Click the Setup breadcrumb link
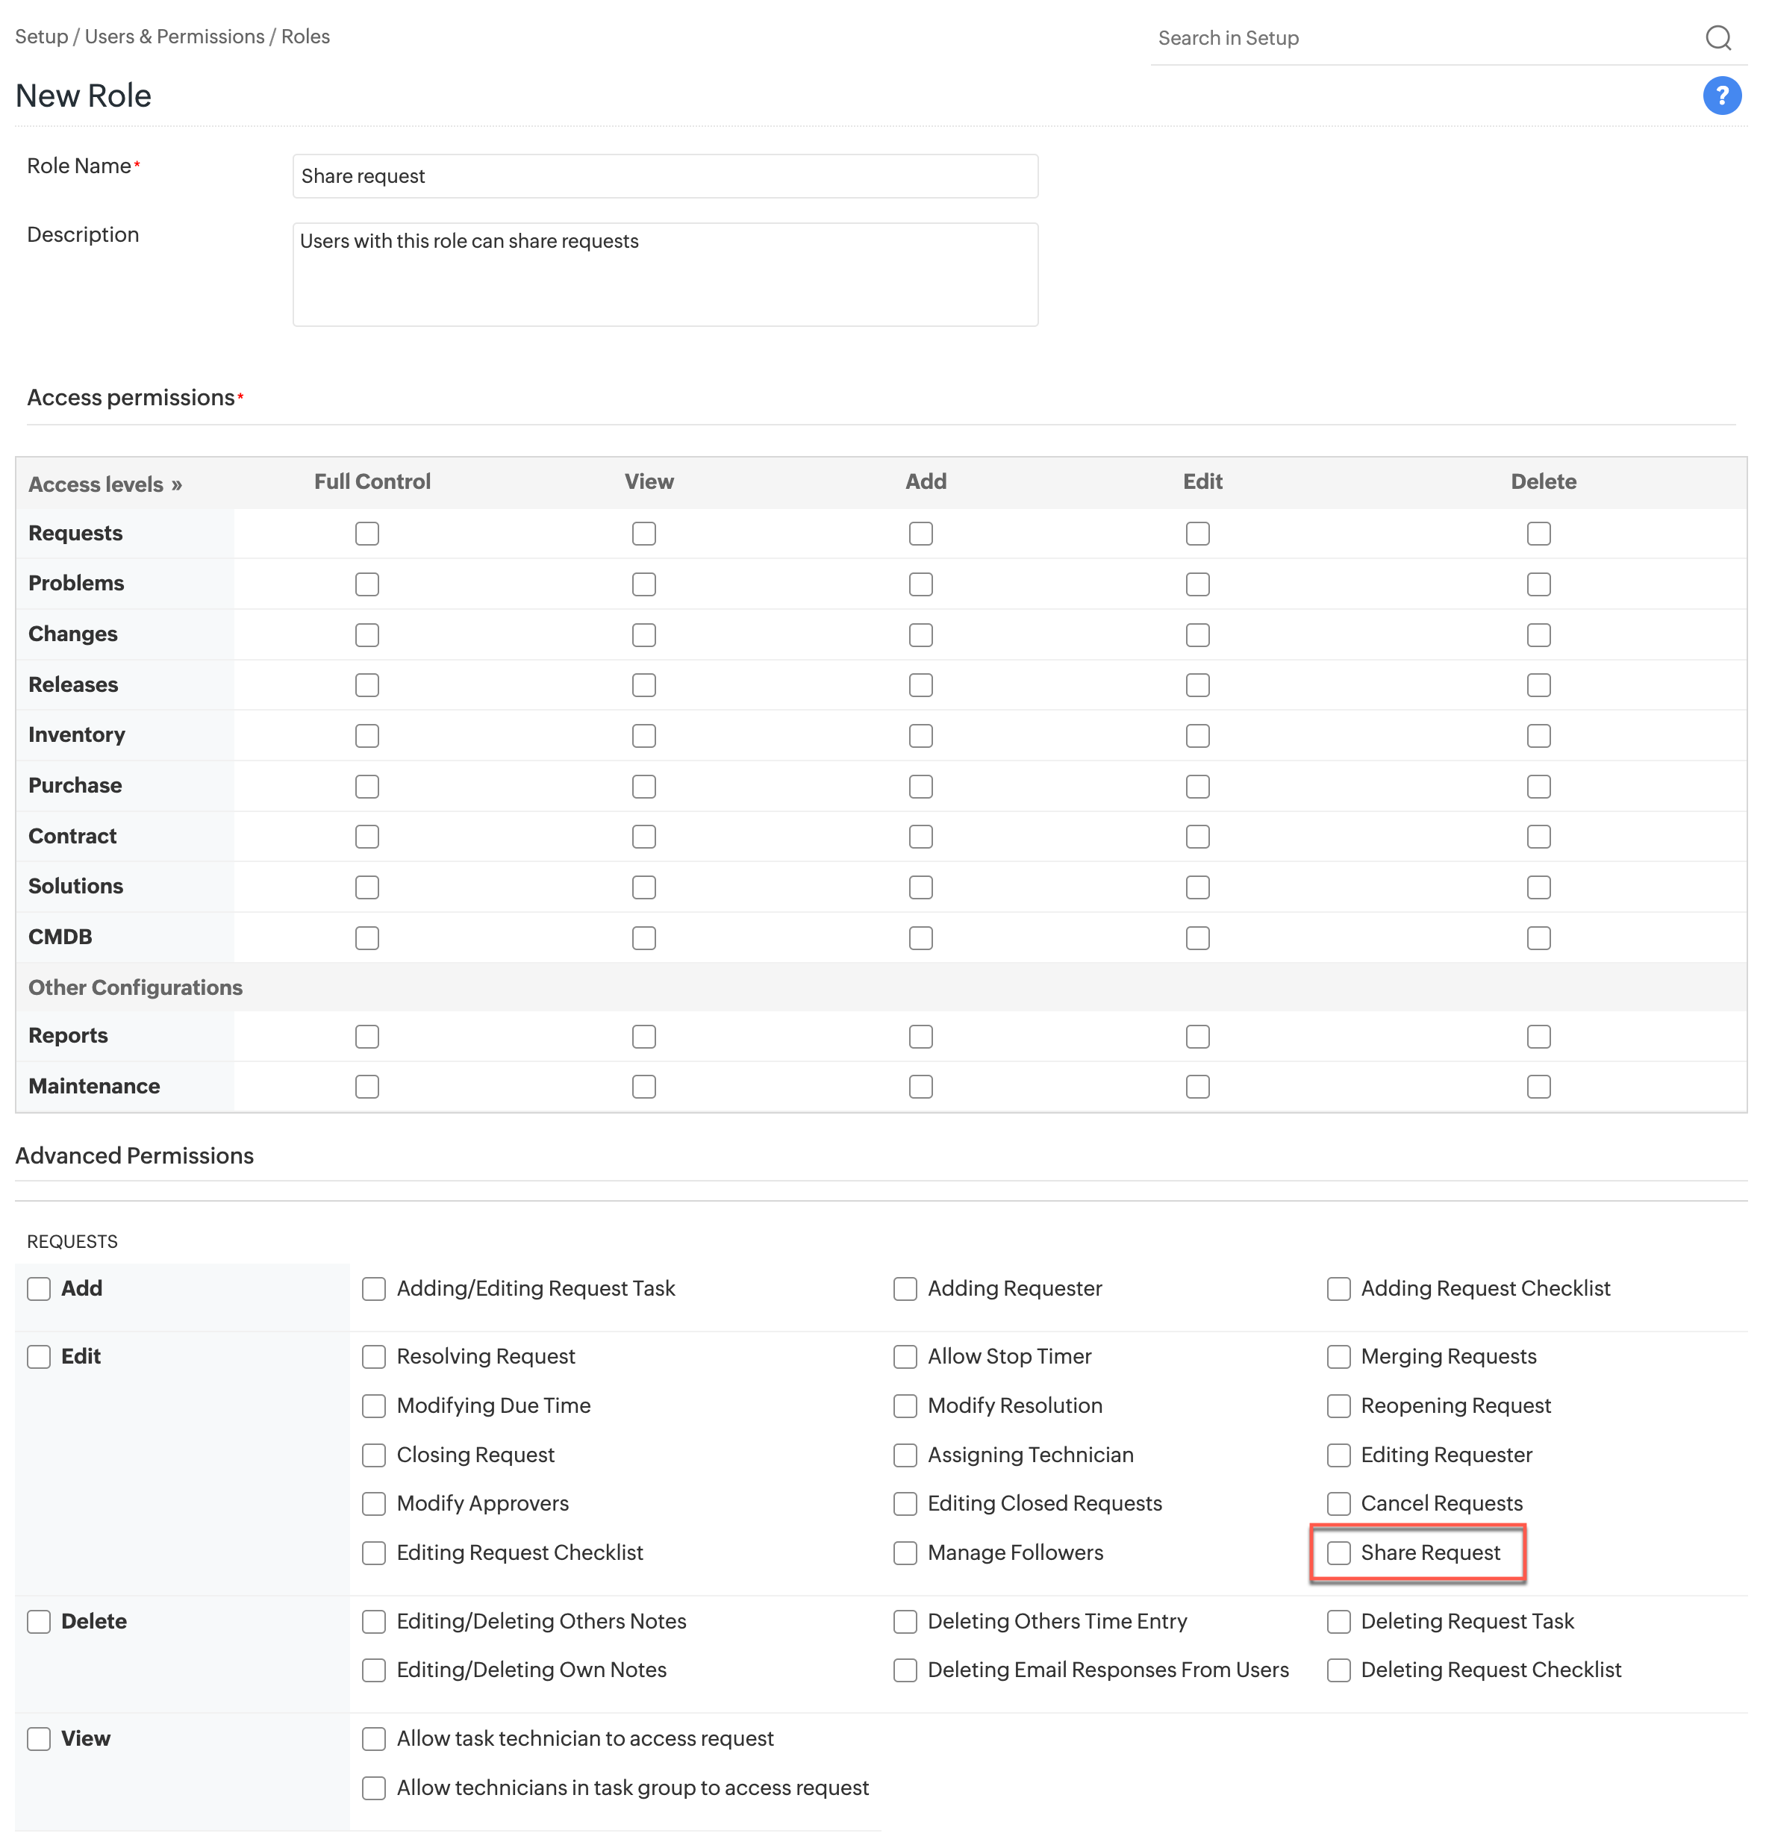1766x1848 pixels. point(41,37)
